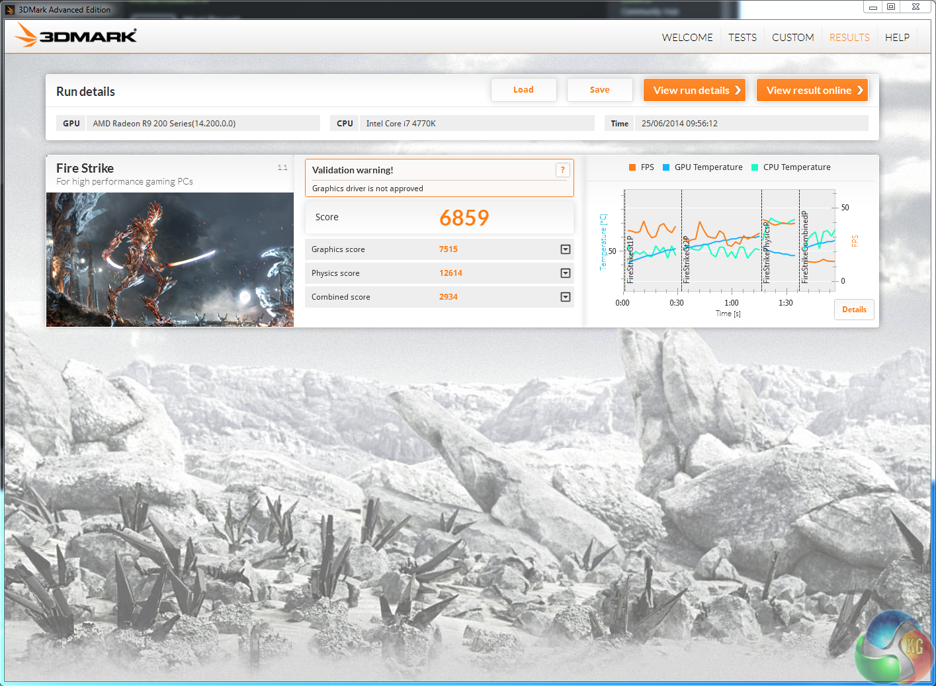Switch to the Tests tab
Image resolution: width=936 pixels, height=686 pixels.
[742, 38]
